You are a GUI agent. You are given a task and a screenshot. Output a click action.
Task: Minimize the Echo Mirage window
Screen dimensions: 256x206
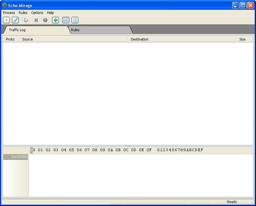[236, 6]
